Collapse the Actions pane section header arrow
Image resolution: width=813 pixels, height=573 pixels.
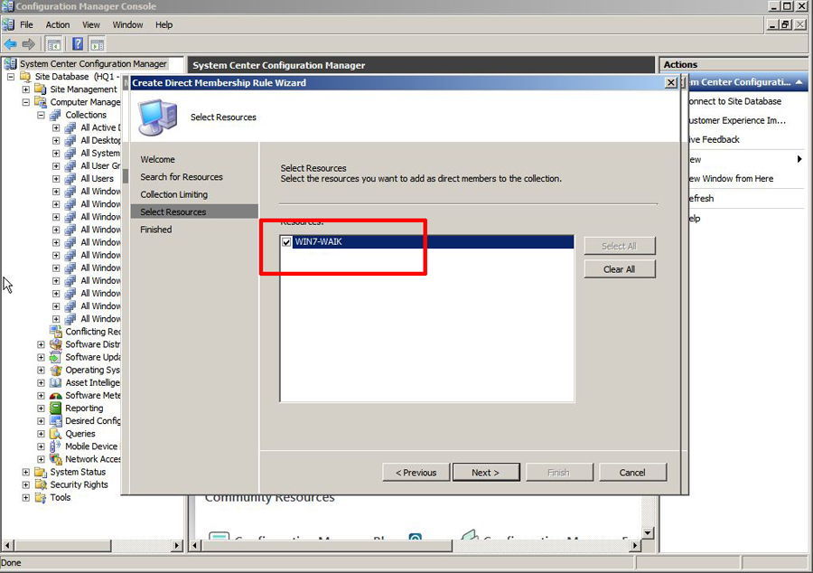click(799, 82)
